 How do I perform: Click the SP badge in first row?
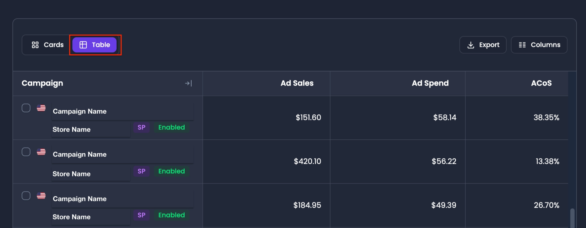(x=142, y=127)
